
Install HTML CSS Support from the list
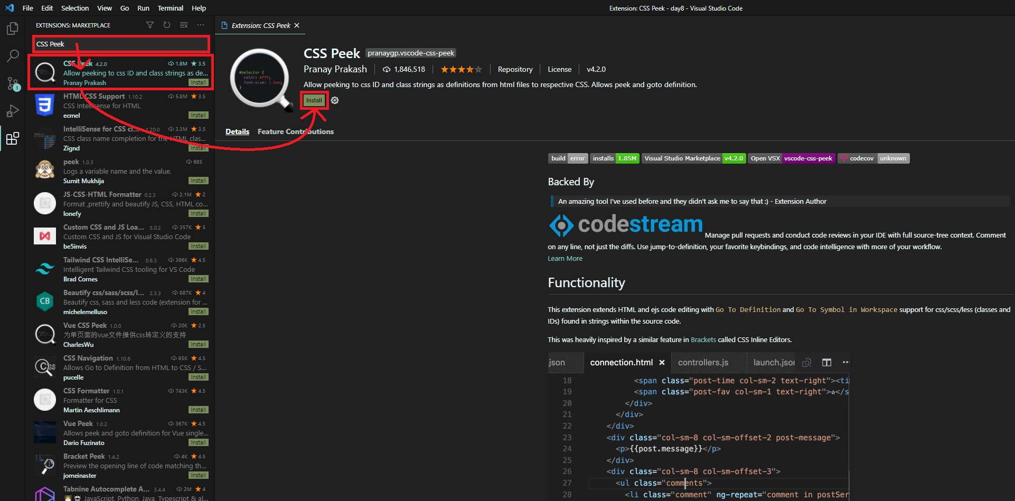[199, 116]
